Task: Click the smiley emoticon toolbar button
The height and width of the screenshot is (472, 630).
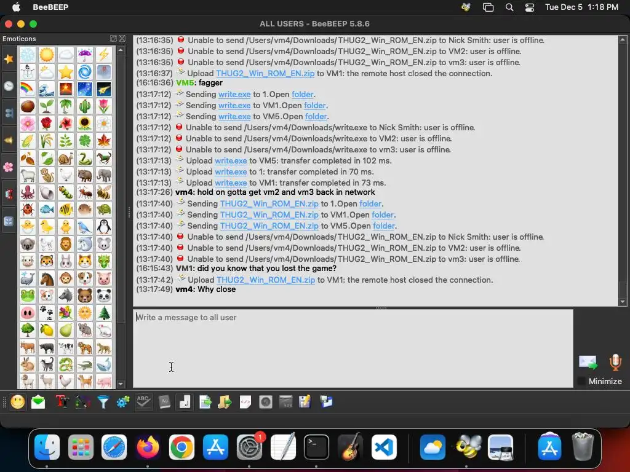Action: click(x=18, y=402)
